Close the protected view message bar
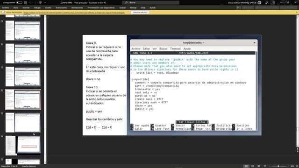 click(x=297, y=13)
